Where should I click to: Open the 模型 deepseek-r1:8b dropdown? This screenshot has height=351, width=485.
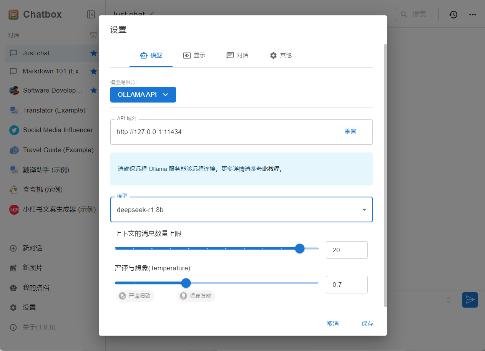(x=241, y=210)
